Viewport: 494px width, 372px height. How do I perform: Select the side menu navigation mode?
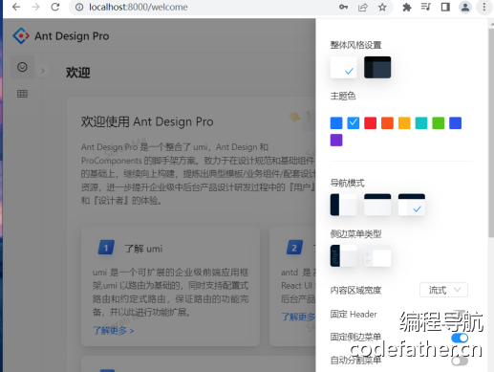coord(343,205)
